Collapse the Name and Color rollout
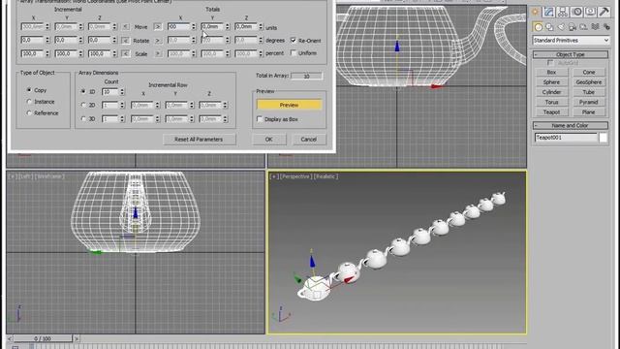 click(571, 125)
